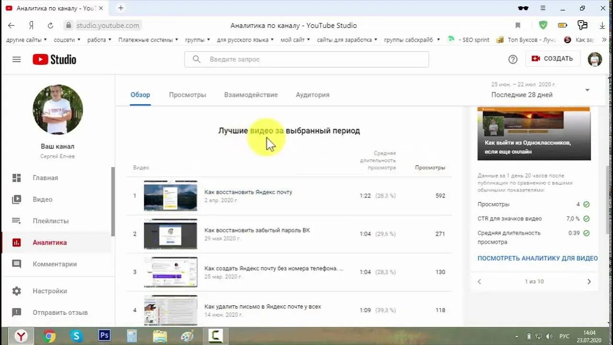613x345 pixels.
Task: Click the volume speaker tray icon
Action: (549, 336)
